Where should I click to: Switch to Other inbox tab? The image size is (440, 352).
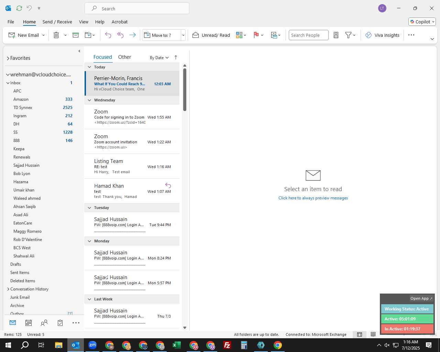coord(124,57)
